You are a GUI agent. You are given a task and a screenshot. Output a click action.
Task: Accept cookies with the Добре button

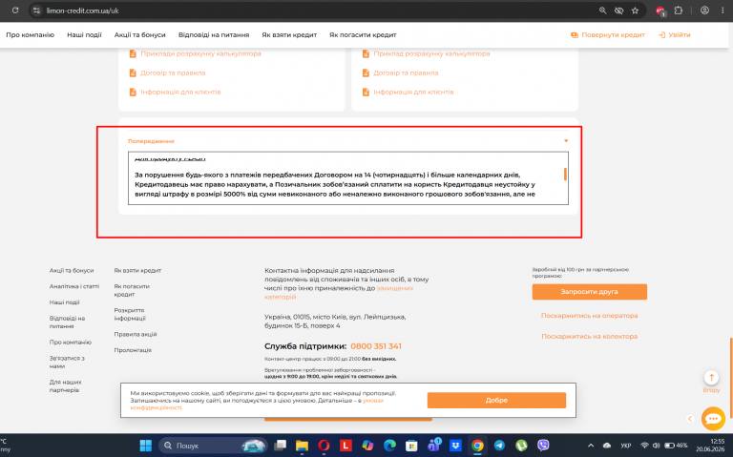496,400
